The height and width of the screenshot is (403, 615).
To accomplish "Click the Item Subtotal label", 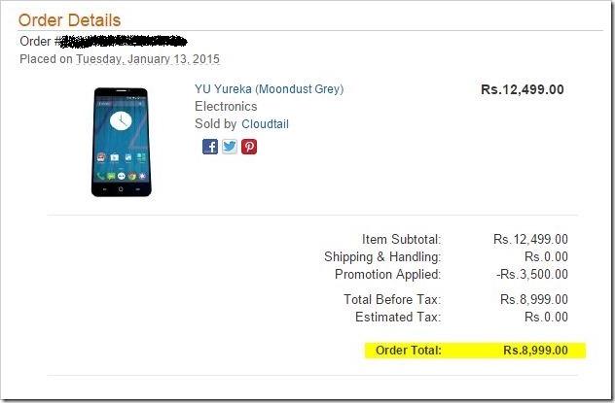I will pos(402,239).
